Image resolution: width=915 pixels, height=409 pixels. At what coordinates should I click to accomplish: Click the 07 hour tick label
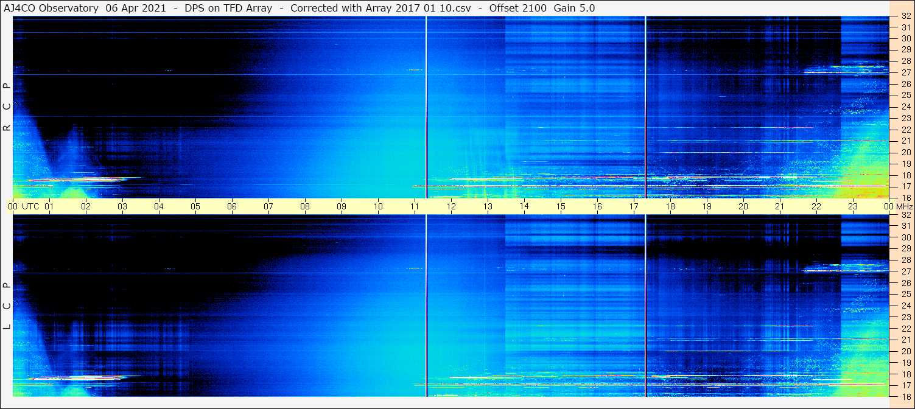268,206
